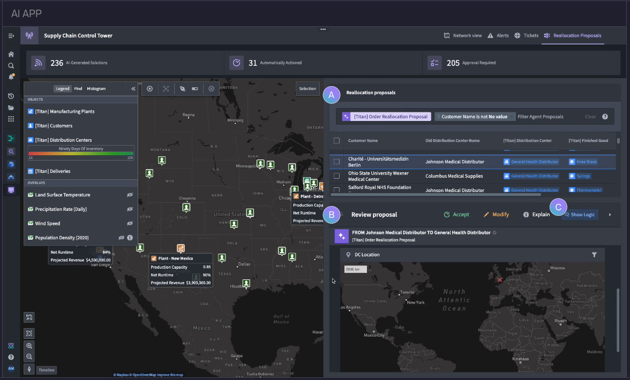Click the fit-to-selection frame icon on map
630x380 pixels.
[x=29, y=333]
